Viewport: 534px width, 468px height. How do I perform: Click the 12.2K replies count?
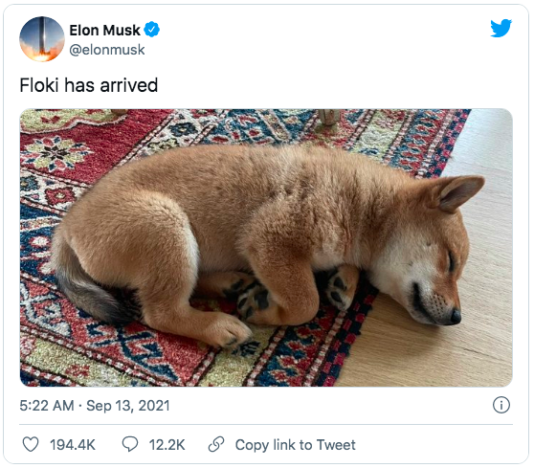167,445
